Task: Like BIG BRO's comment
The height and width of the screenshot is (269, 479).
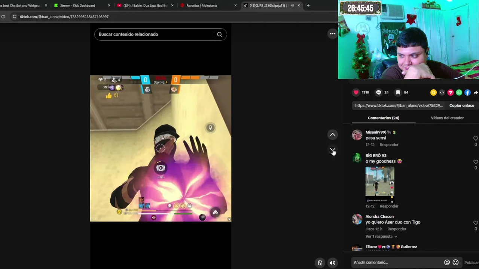Action: [x=476, y=162]
